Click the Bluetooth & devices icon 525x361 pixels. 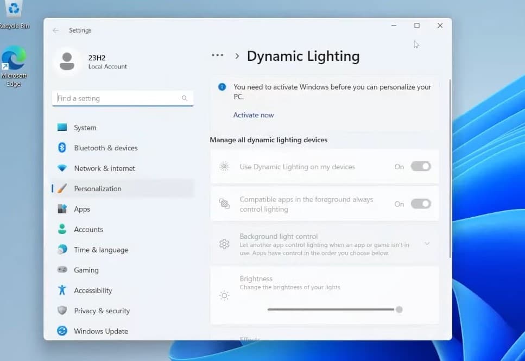(62, 148)
